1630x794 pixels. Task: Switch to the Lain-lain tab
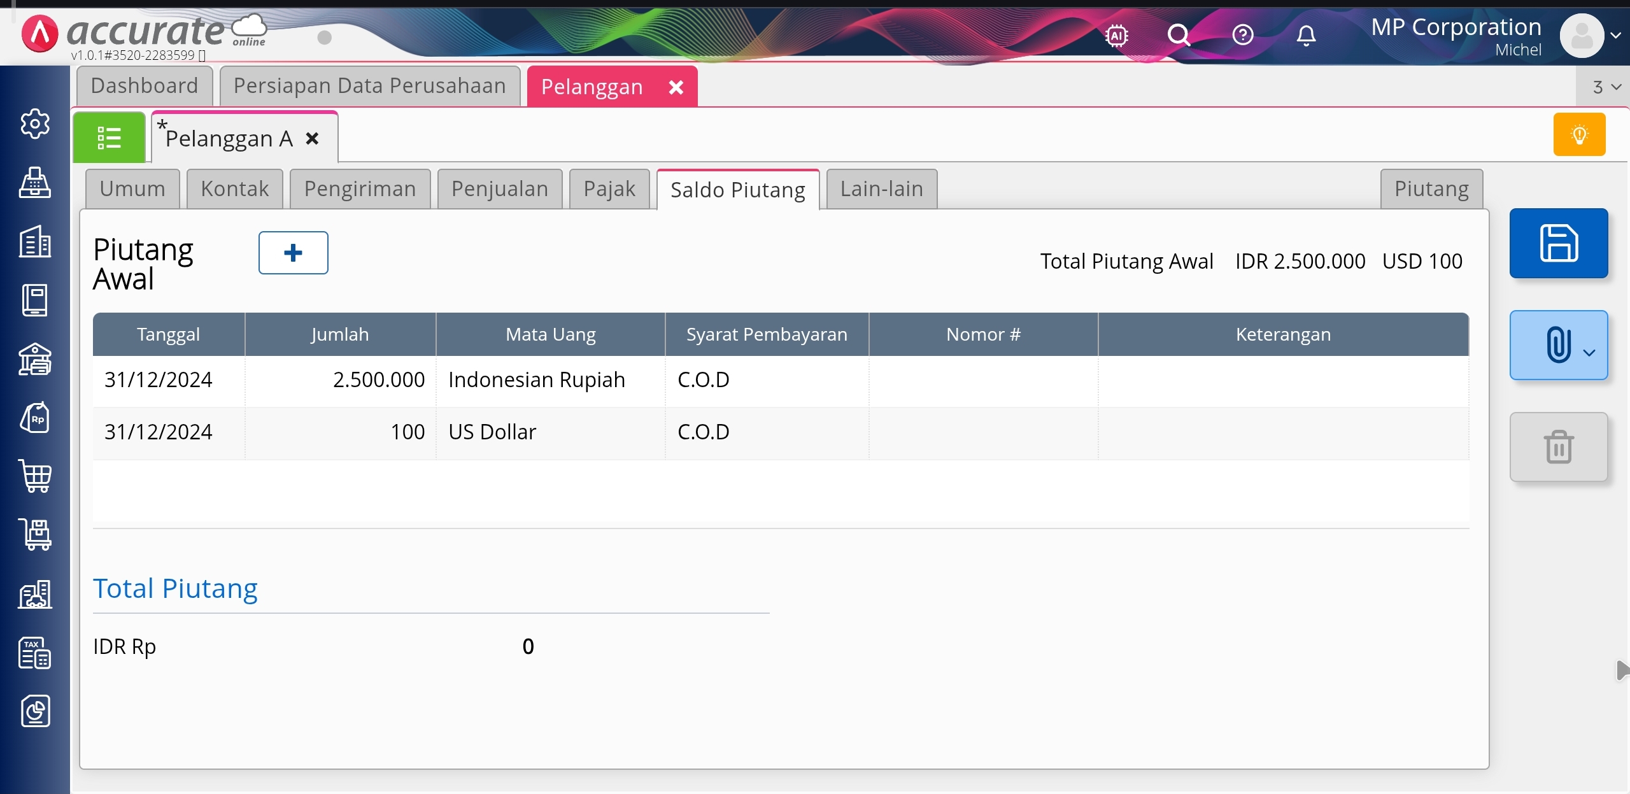(881, 189)
